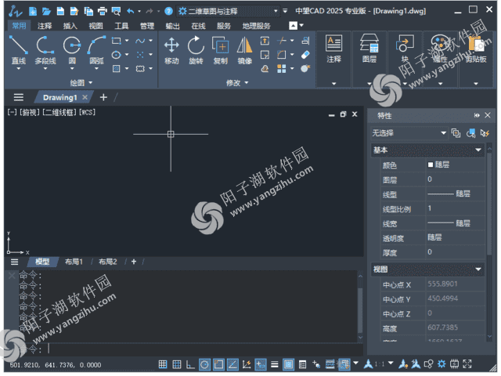This screenshot has width=501, height=376.
Task: Collapse the 视图 section in the properties panel
Action: (478, 269)
